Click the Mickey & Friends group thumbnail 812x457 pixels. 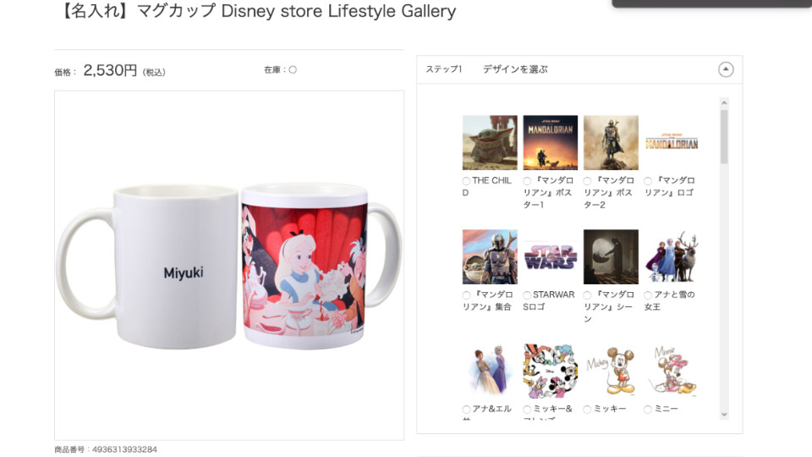coord(551,371)
